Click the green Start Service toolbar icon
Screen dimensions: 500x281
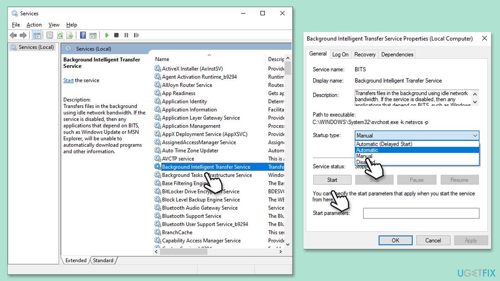tap(107, 35)
